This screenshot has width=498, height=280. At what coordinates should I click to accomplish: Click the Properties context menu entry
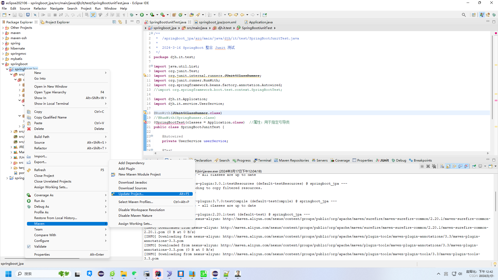pyautogui.click(x=42, y=254)
